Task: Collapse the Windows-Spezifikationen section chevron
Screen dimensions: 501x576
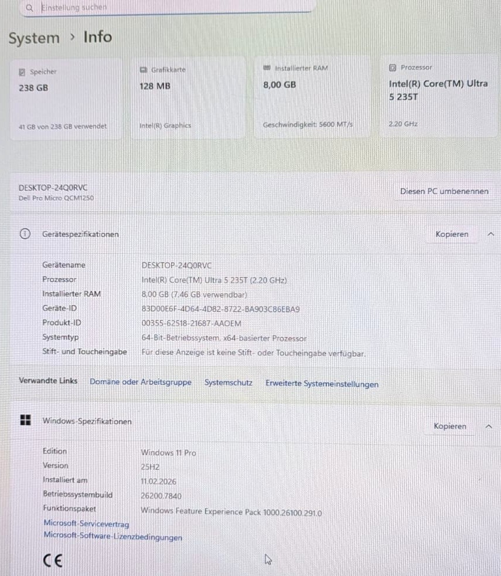Action: pyautogui.click(x=489, y=426)
